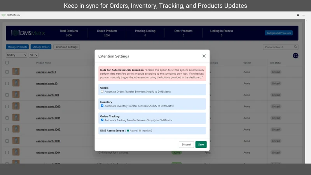Click the DMSMatrix app icon in the title bar
The height and width of the screenshot is (175, 311).
[3, 15]
